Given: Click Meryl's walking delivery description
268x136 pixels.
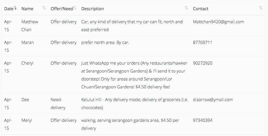Looking at the screenshot, I should tap(130, 124).
